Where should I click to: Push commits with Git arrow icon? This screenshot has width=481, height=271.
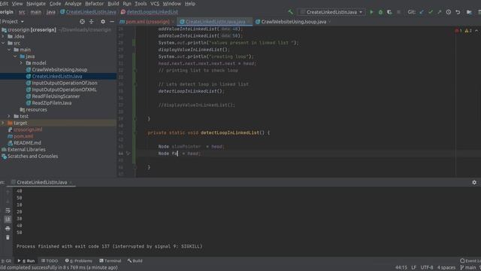tap(439, 12)
